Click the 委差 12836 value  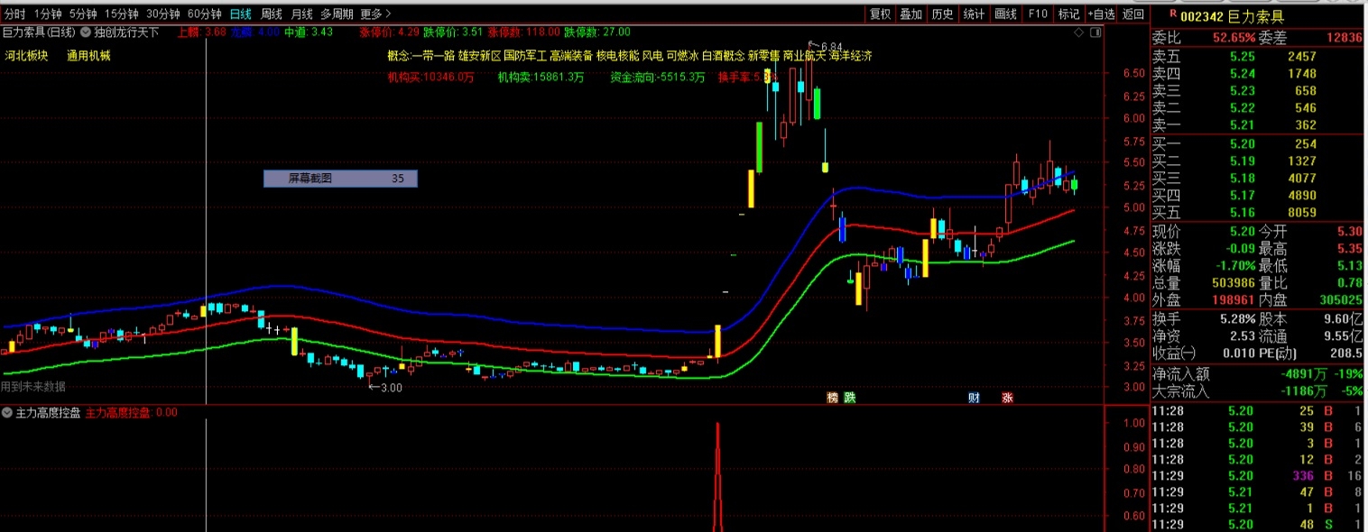(x=1345, y=38)
